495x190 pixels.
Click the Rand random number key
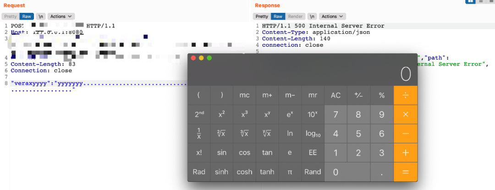(313, 172)
